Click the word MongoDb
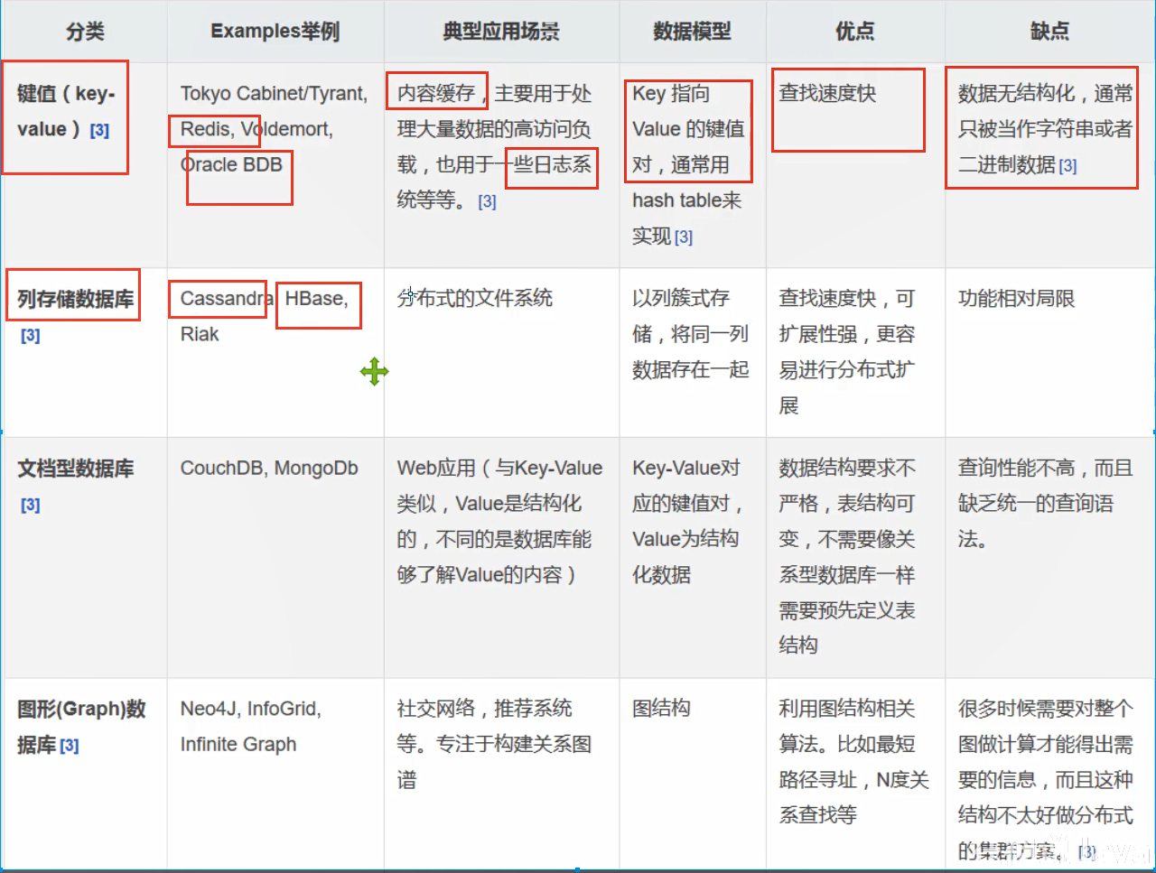 click(316, 469)
